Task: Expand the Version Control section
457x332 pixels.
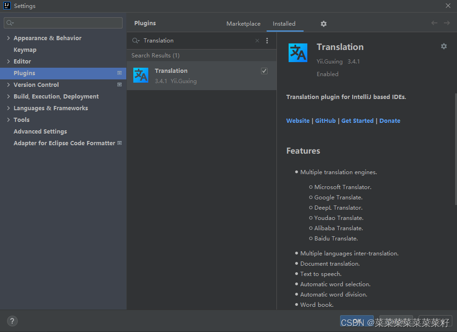Action: 8,85
